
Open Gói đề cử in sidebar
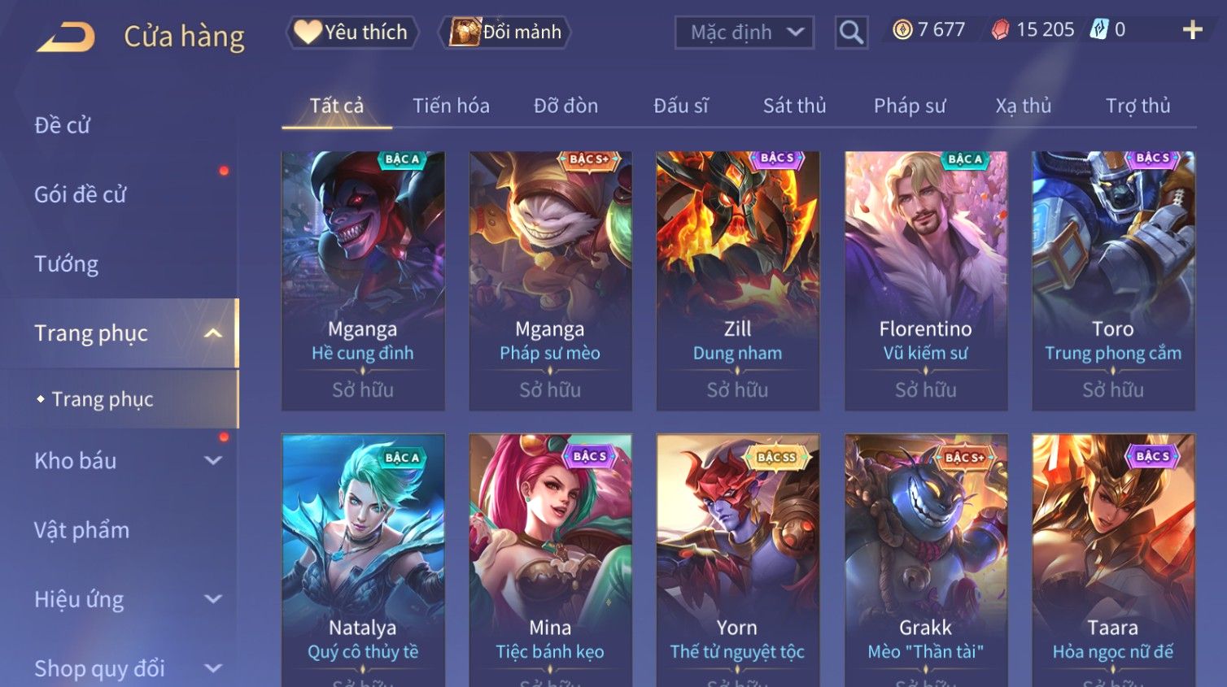click(81, 195)
